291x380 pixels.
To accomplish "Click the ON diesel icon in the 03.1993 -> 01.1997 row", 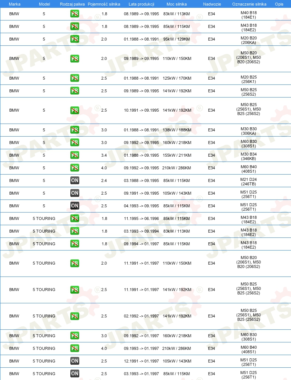I will click(75, 373).
